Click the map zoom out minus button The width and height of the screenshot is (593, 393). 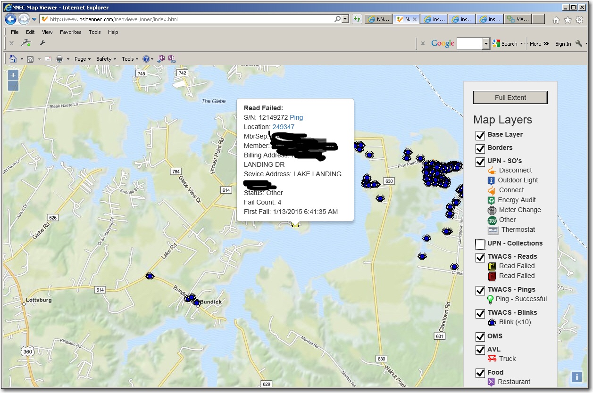13,86
